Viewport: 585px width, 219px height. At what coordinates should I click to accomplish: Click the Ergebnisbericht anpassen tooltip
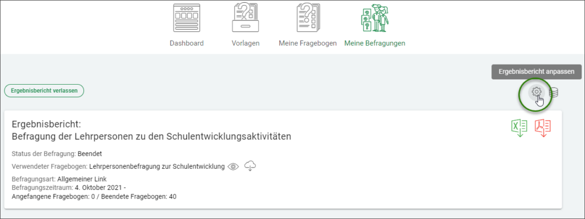(x=536, y=71)
